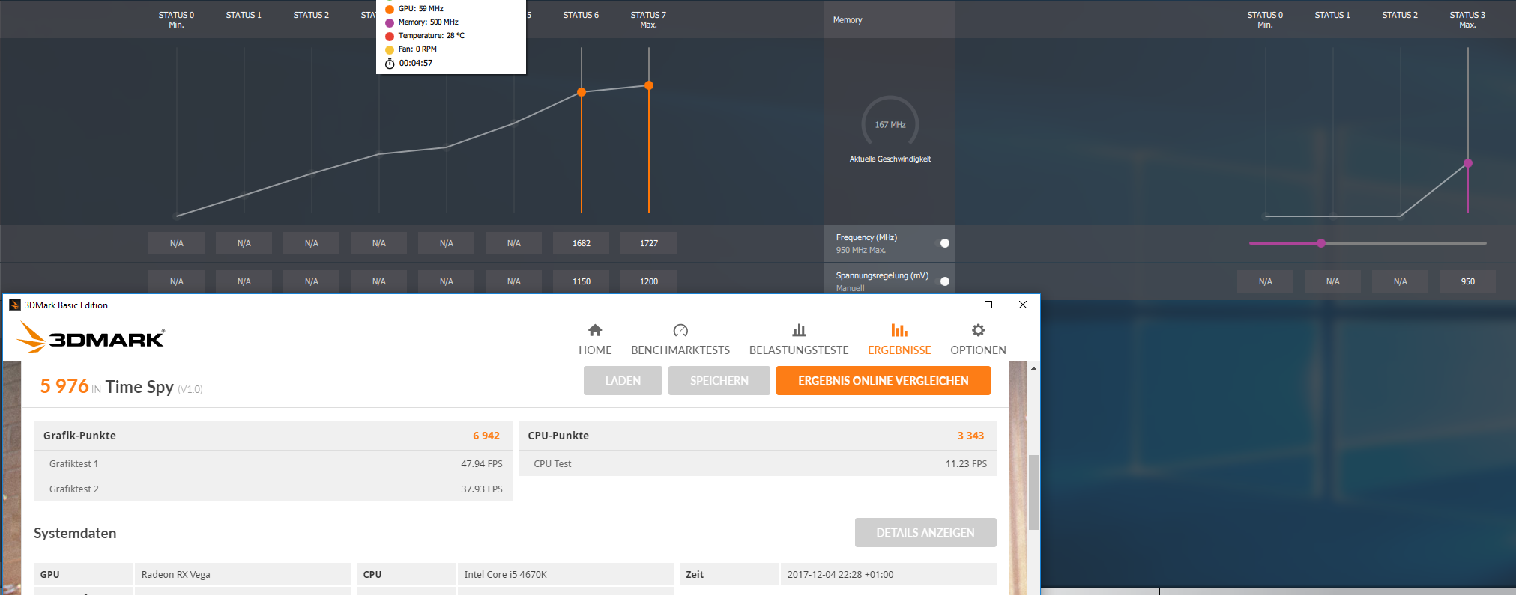1516x595 pixels.
Task: Click the 3DMark title bar app icon
Action: [14, 305]
